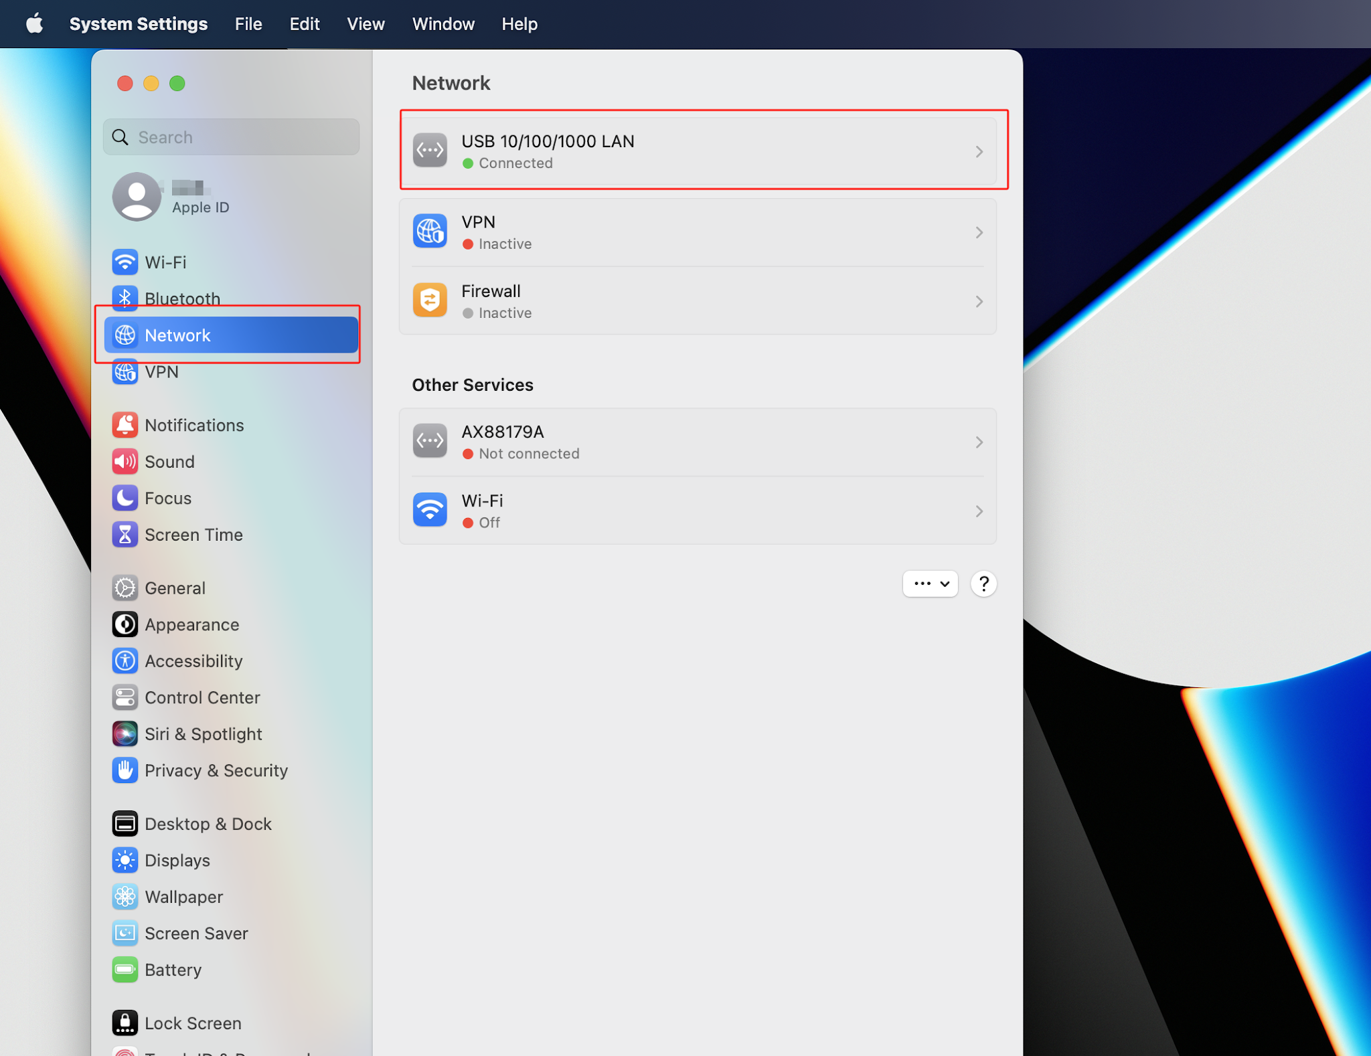Open the File menu

248,24
